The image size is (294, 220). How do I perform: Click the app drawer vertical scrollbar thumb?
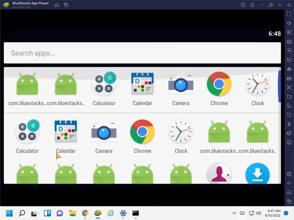[280, 87]
